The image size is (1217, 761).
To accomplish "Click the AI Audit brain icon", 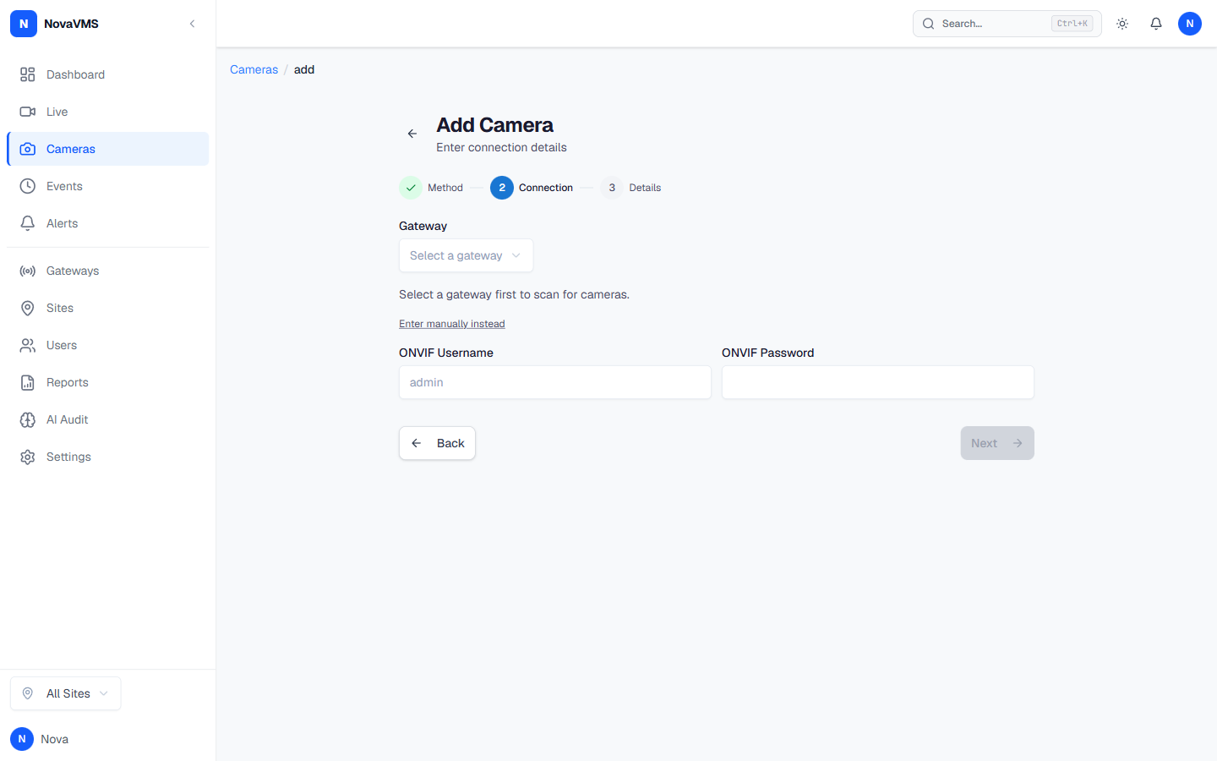I will pos(28,419).
